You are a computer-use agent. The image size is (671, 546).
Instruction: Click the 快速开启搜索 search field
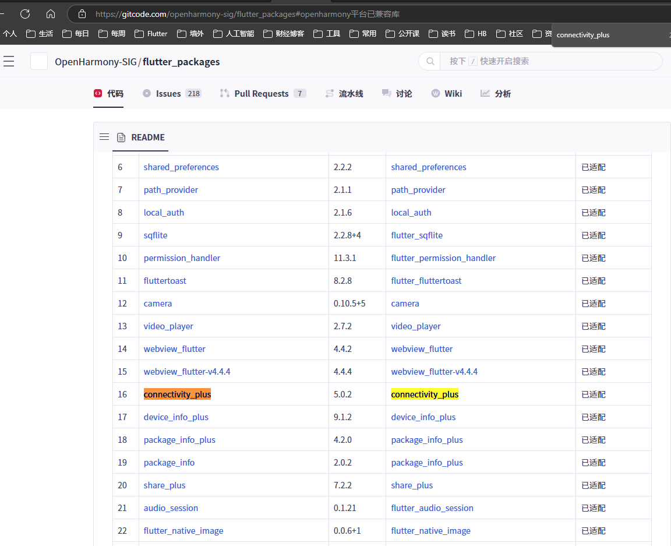coord(551,61)
